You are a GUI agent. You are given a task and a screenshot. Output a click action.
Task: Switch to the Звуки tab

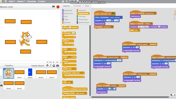[x=87, y=6]
